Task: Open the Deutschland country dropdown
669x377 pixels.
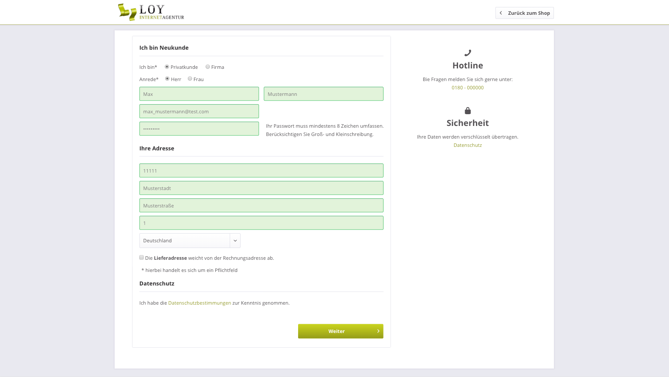Action: click(190, 241)
